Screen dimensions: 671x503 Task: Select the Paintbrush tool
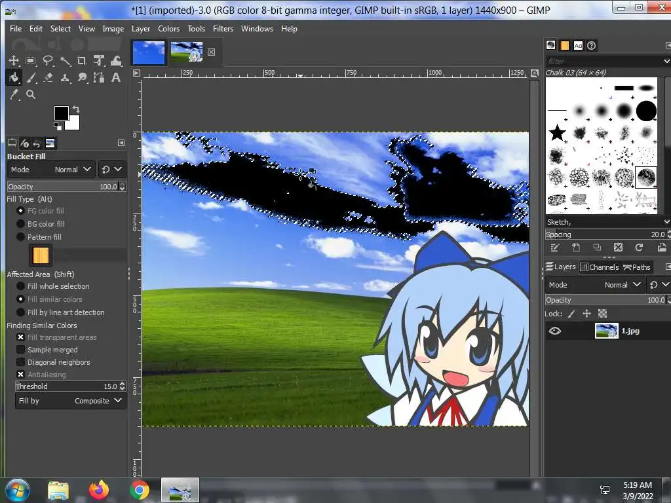pos(31,78)
